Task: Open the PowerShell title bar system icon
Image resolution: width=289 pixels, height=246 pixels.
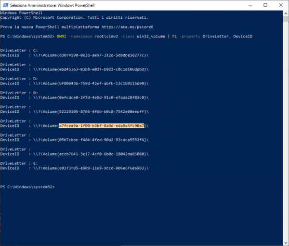Action: pyautogui.click(x=5, y=5)
